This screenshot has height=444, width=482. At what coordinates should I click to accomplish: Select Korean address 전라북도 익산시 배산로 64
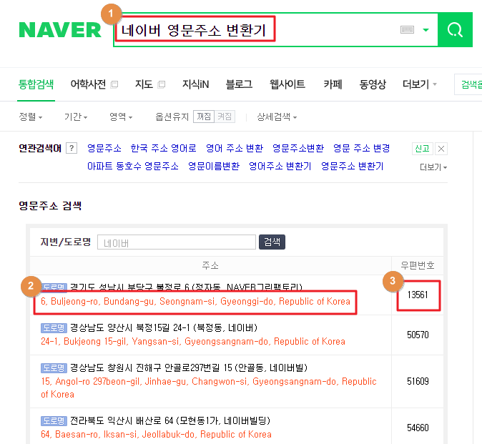(170, 420)
